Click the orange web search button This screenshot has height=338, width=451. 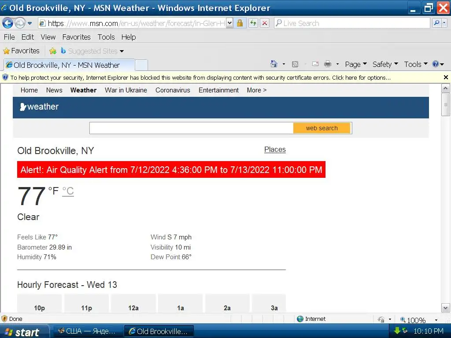(x=322, y=128)
